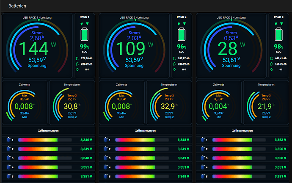This screenshot has height=183, width=292.
Task: Click Pack 1 cycle count icon beside 185
Action: (x=77, y=69)
